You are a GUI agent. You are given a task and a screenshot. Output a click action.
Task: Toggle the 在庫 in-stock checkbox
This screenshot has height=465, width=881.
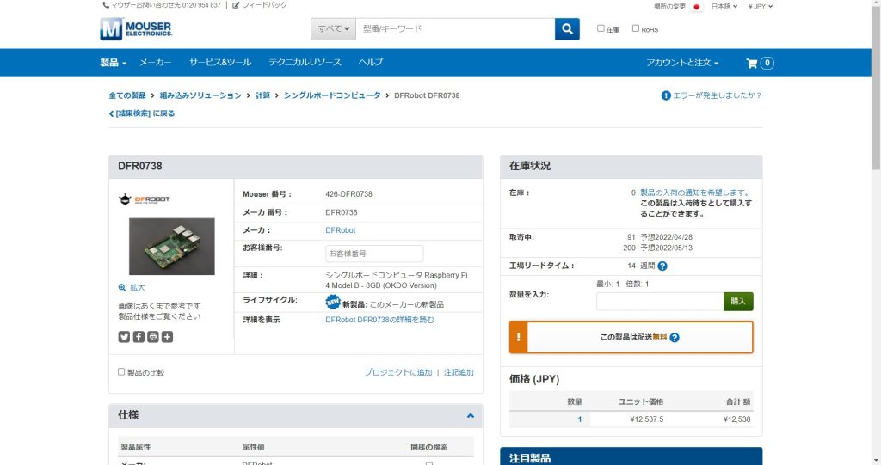coord(601,28)
